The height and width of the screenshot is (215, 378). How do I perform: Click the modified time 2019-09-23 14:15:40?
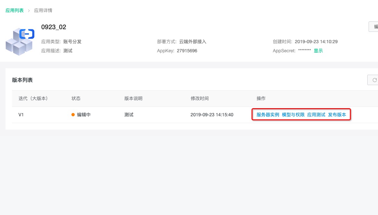(212, 115)
